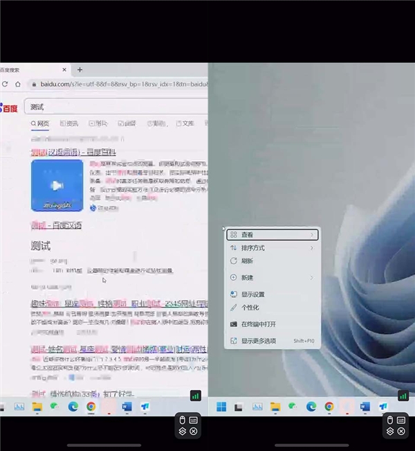
Task: Choose 个性化 from the context menu
Action: click(273, 308)
